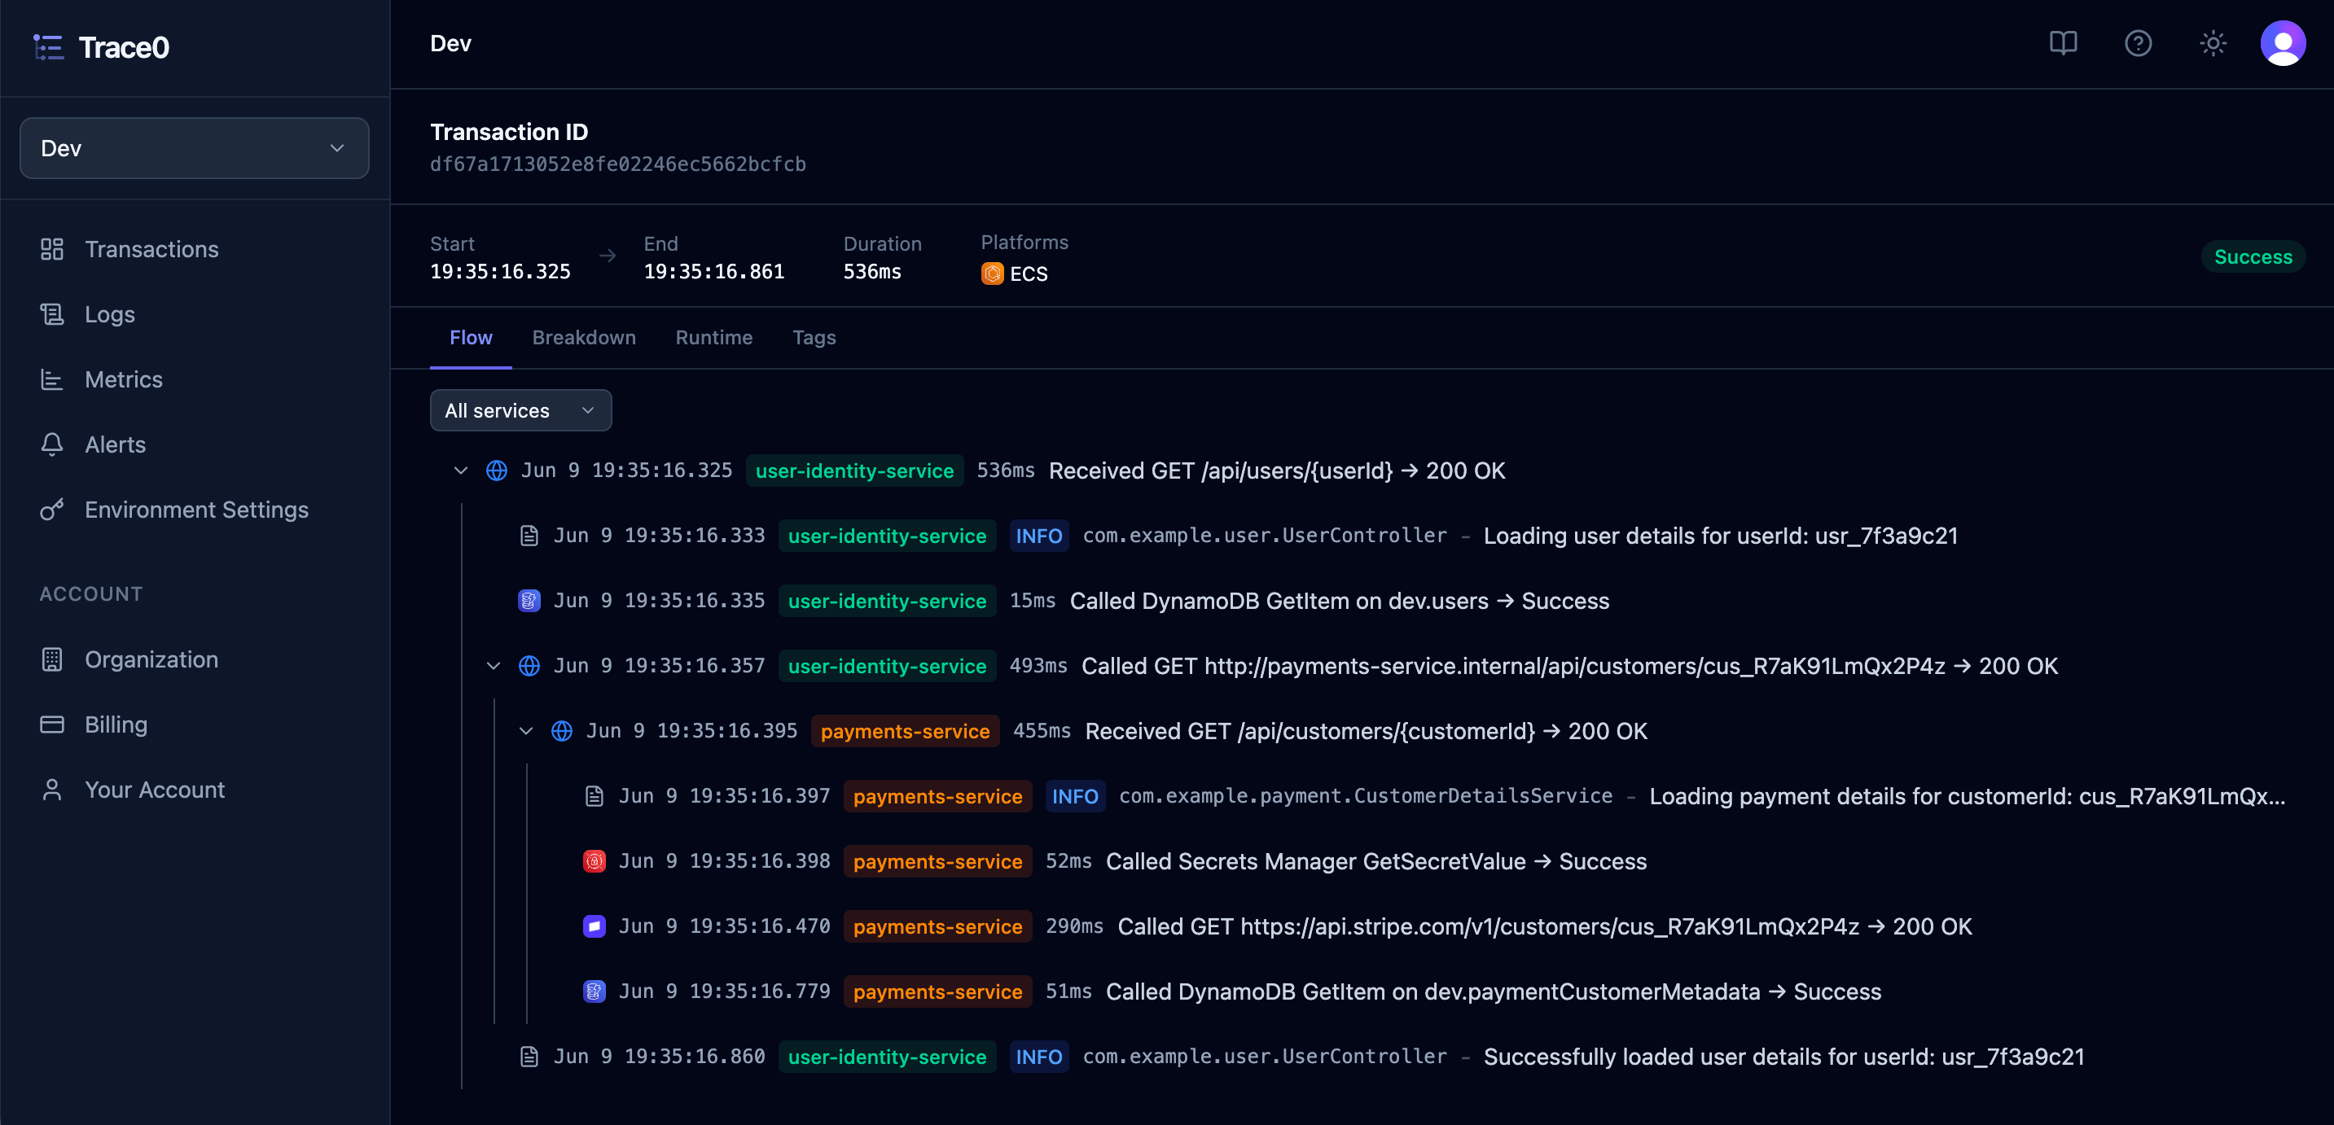Image resolution: width=2334 pixels, height=1125 pixels.
Task: Switch to the Runtime tab
Action: tap(714, 338)
